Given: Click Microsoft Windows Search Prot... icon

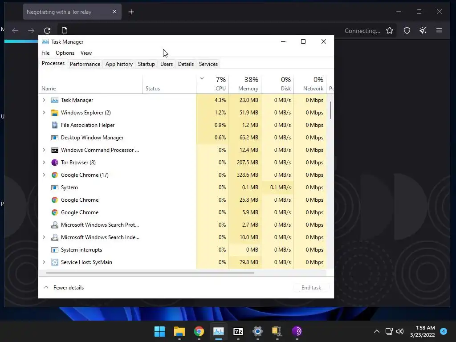Looking at the screenshot, I should point(55,225).
